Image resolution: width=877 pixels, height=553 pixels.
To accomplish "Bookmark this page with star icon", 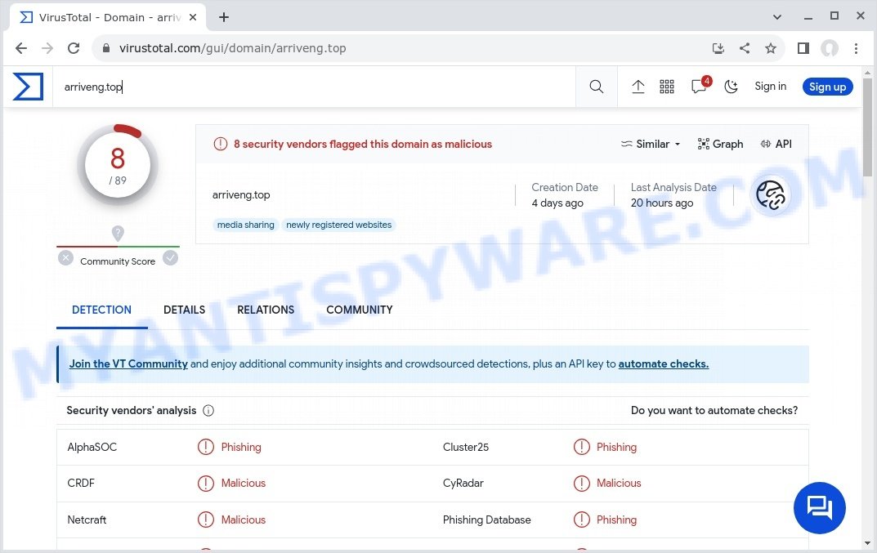I will click(x=771, y=48).
